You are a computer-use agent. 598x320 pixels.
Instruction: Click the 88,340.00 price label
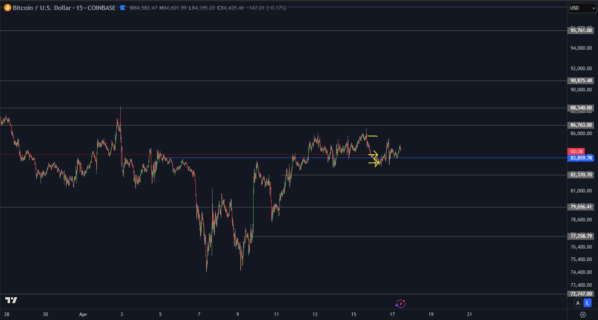(x=581, y=108)
